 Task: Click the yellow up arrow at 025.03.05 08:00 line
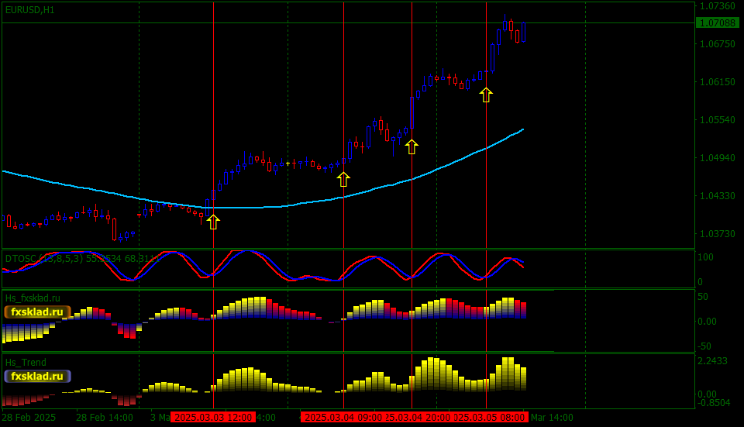[x=486, y=95]
